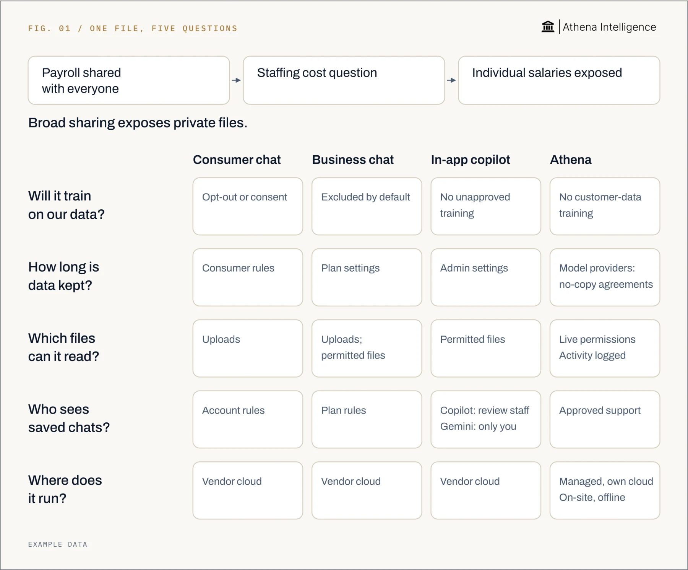The image size is (688, 570).
Task: Click the 'Uploads; permitted files' cell
Action: [x=367, y=349]
